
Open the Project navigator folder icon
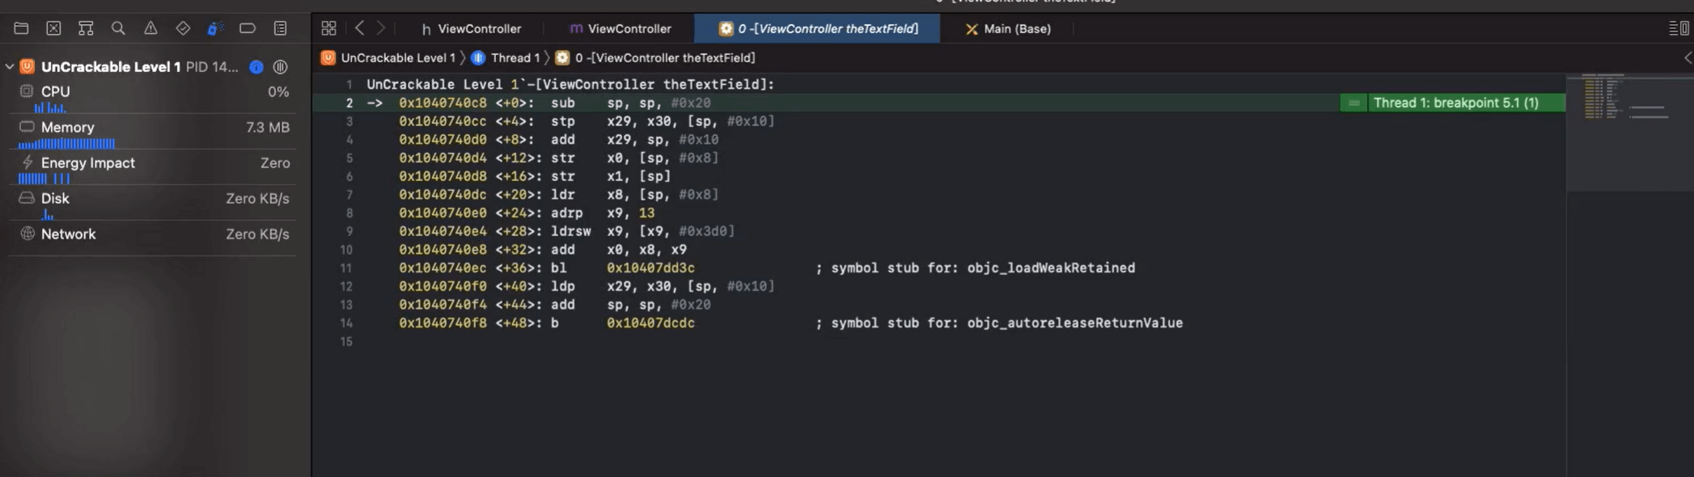(x=22, y=28)
